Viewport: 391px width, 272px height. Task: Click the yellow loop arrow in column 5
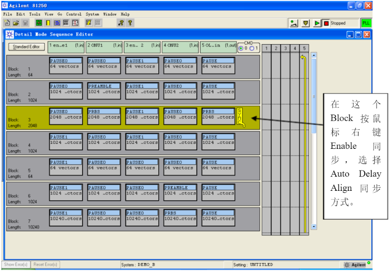pyautogui.click(x=304, y=58)
